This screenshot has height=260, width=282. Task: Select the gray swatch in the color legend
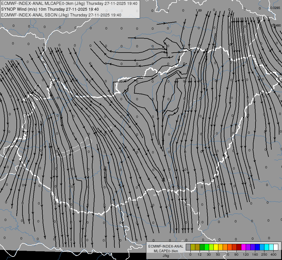click(x=188, y=247)
